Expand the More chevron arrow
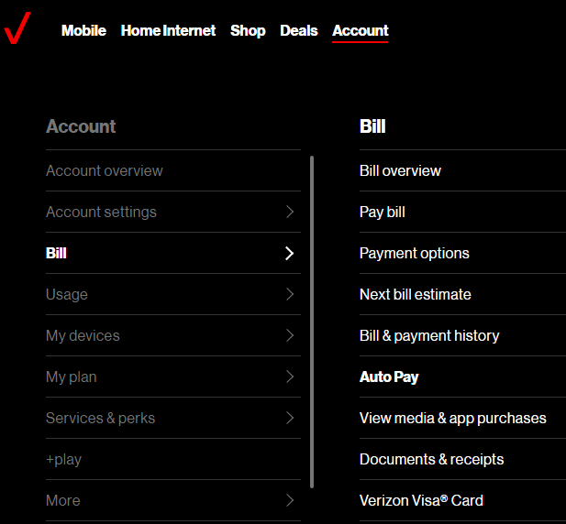Viewport: 566px width, 524px height. click(x=290, y=500)
